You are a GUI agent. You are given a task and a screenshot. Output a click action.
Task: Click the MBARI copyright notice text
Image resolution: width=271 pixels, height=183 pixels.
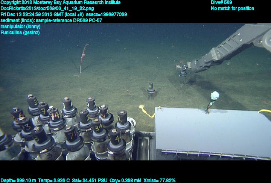(61, 3)
